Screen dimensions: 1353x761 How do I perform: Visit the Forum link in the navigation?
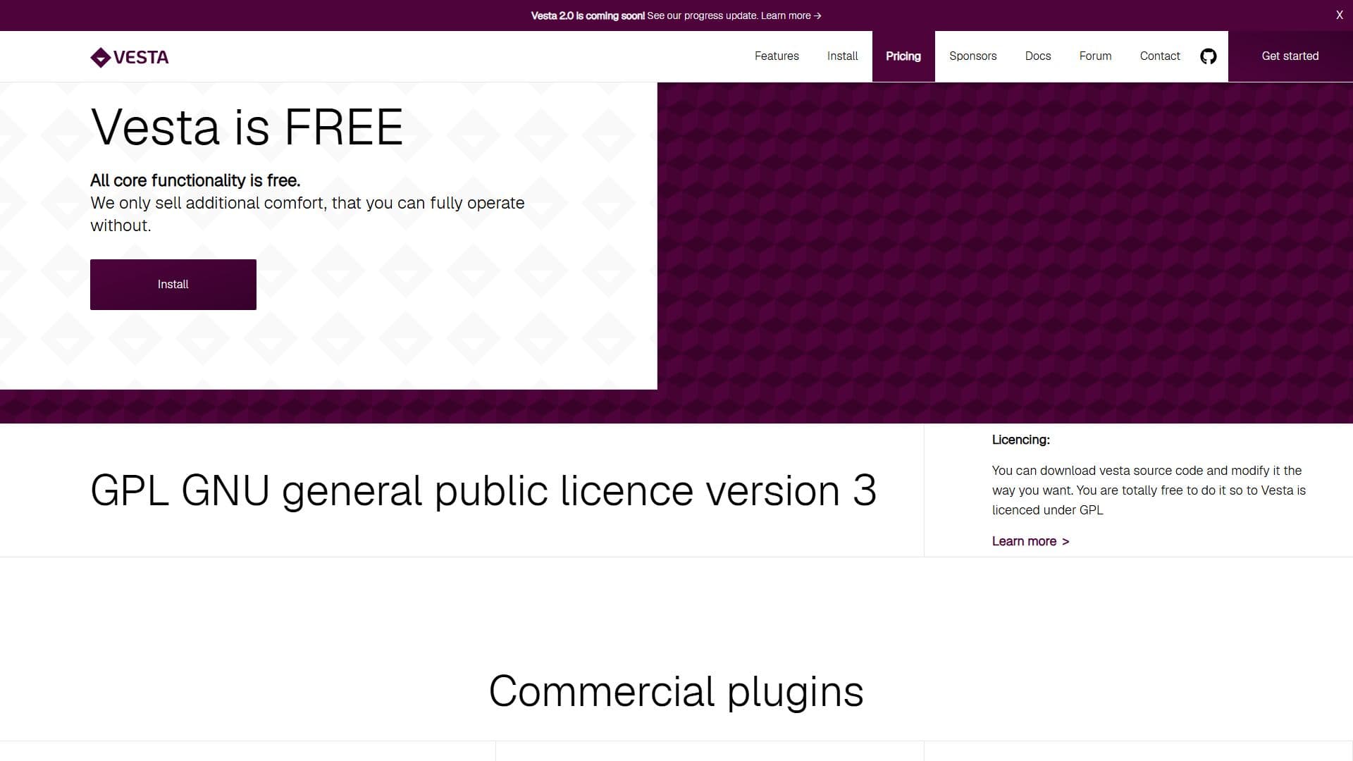(1095, 56)
